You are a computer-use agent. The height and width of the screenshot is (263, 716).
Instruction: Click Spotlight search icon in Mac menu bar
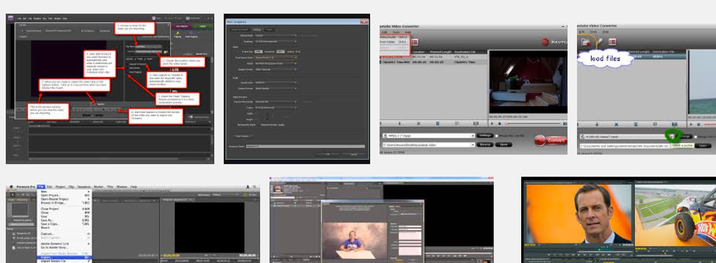[x=254, y=187]
